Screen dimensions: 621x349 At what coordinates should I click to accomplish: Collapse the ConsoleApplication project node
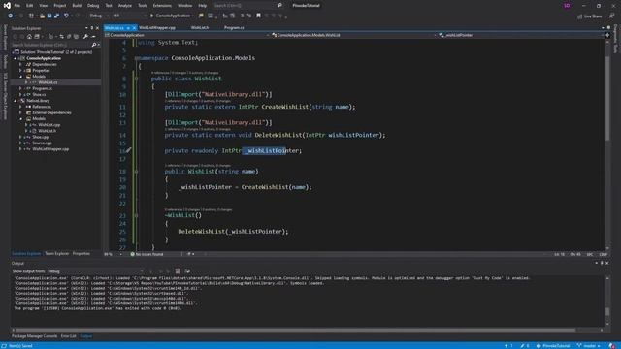[x=16, y=58]
